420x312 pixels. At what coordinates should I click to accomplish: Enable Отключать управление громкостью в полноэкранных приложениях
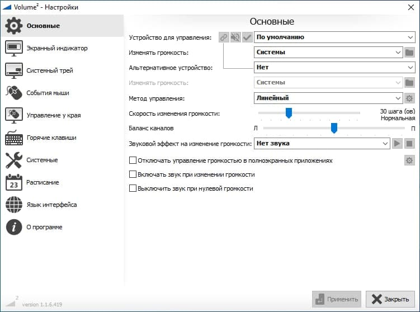(133, 160)
